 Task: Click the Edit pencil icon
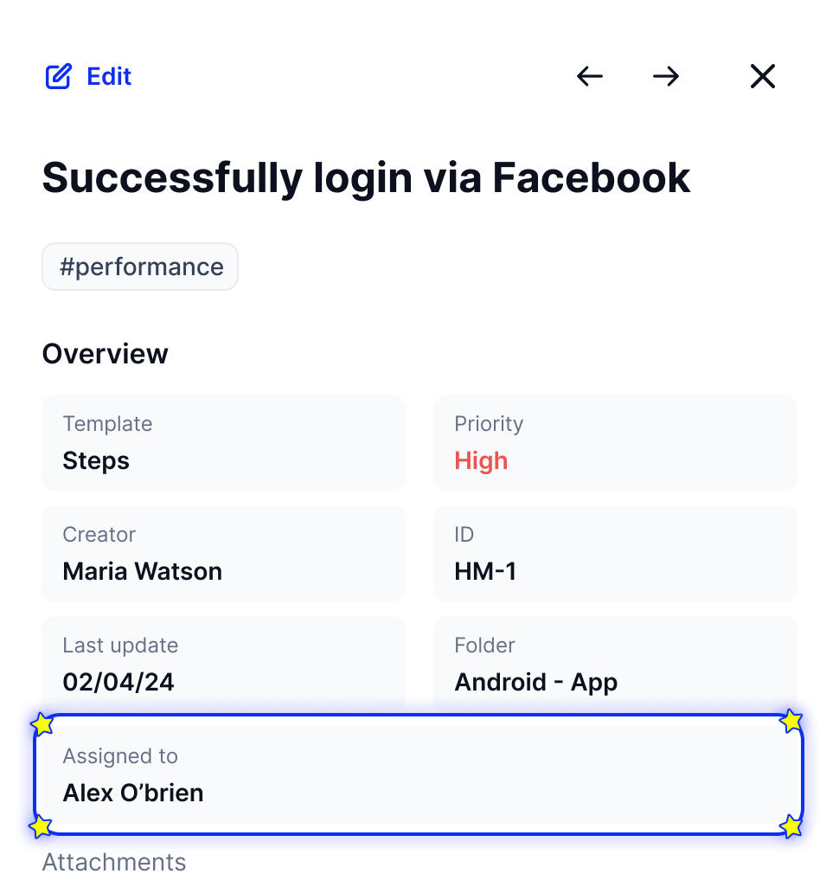click(x=58, y=76)
